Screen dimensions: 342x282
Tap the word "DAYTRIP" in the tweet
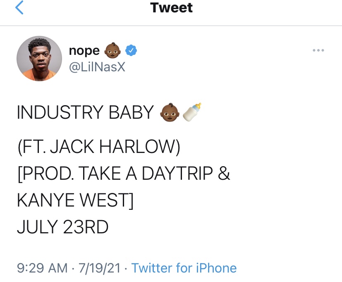point(177,173)
